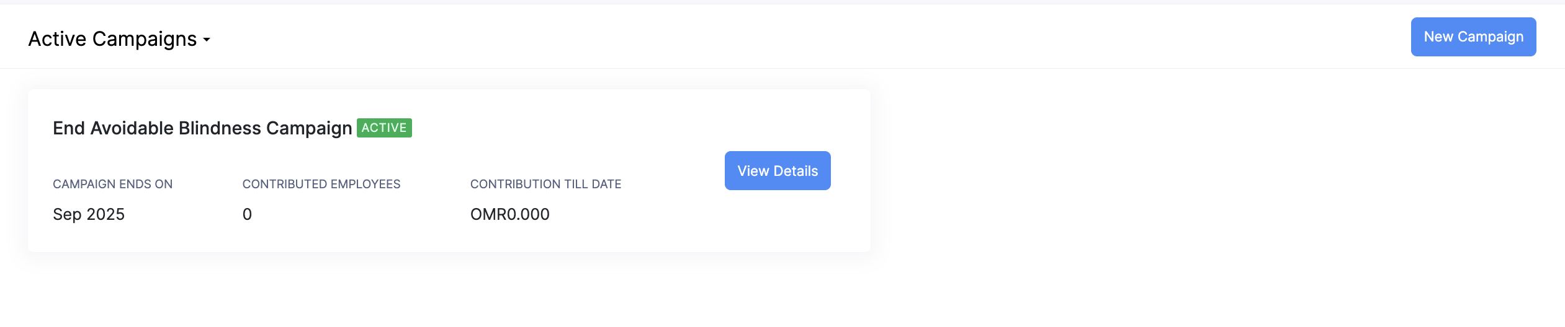Select the End Avoidable Blindness Campaign title

tap(202, 128)
